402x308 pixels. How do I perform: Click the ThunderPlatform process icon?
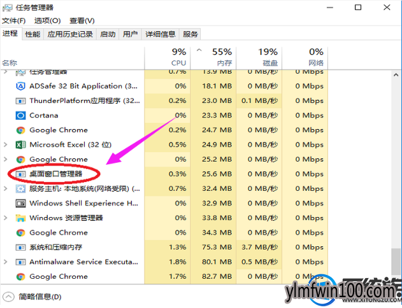point(20,101)
